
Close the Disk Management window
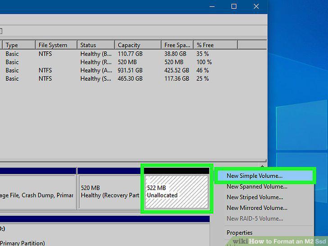[256, 6]
